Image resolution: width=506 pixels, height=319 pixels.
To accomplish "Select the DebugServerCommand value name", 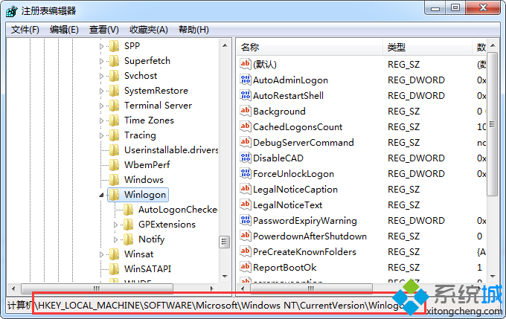I will point(303,142).
